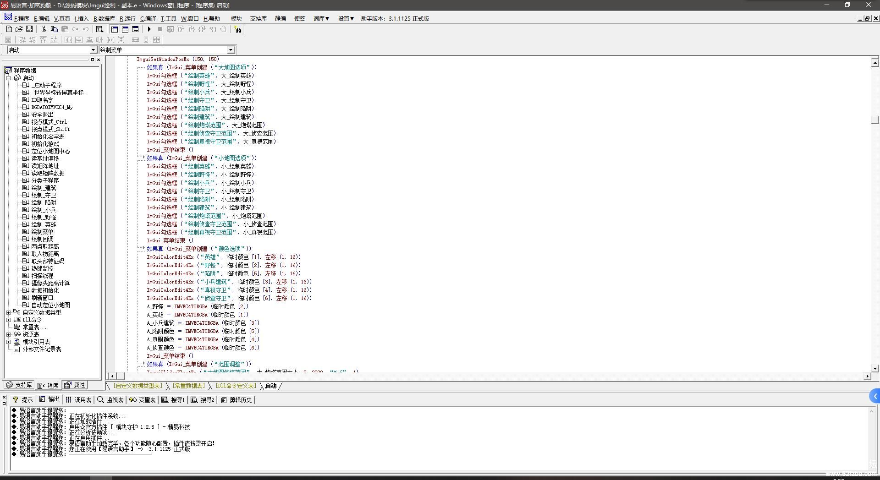This screenshot has height=480, width=880.
Task: Expand the 自定义数据类型 tree node
Action: tap(8, 312)
